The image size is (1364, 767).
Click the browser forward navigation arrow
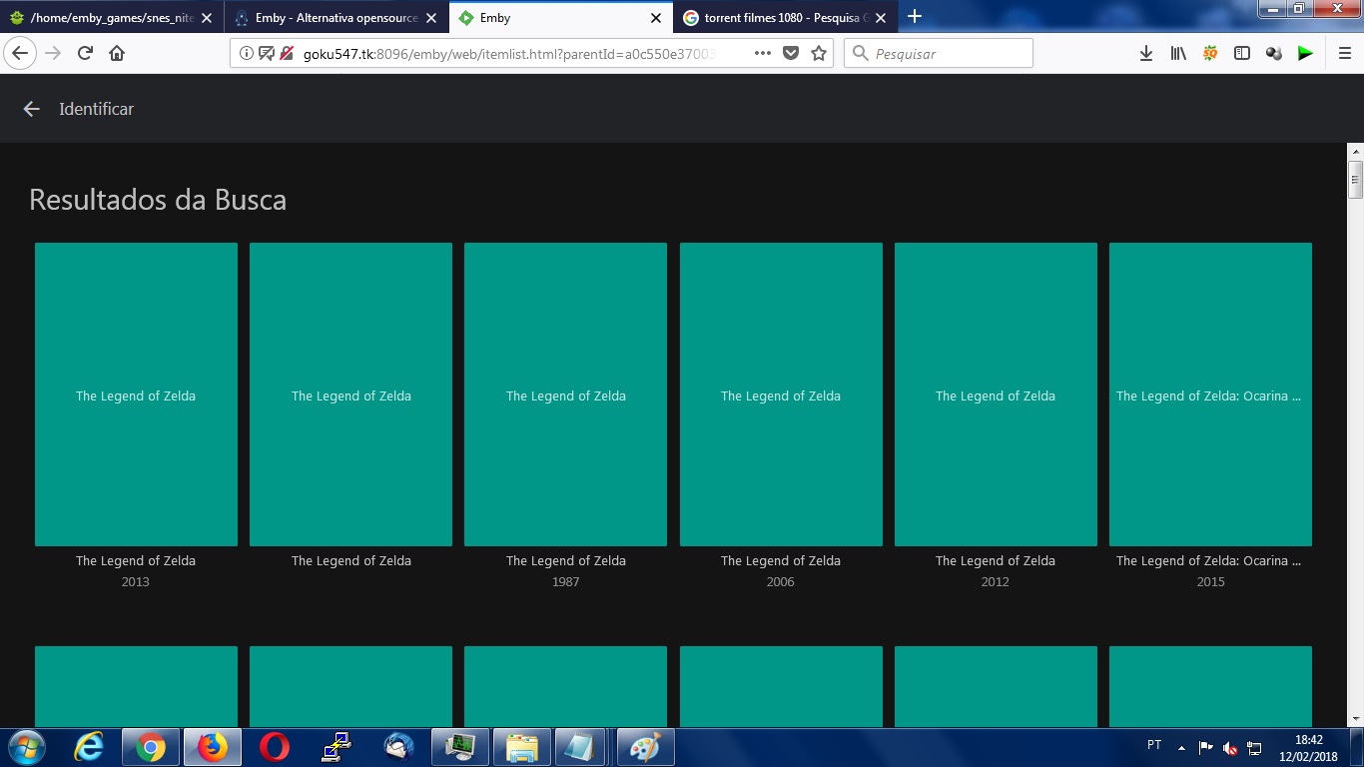click(x=53, y=54)
